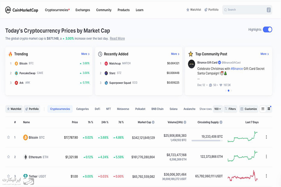Viewport: 281px width, 187px height.
Task: Select the NFT tab
Action: (109, 109)
